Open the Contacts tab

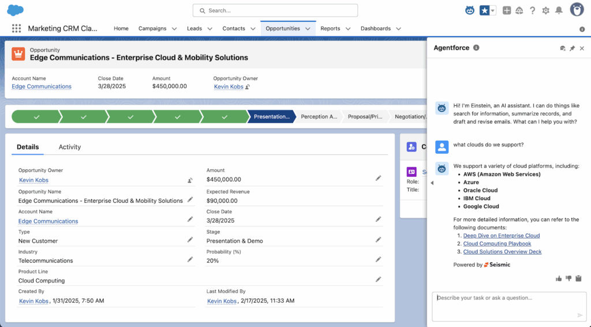[x=234, y=28]
